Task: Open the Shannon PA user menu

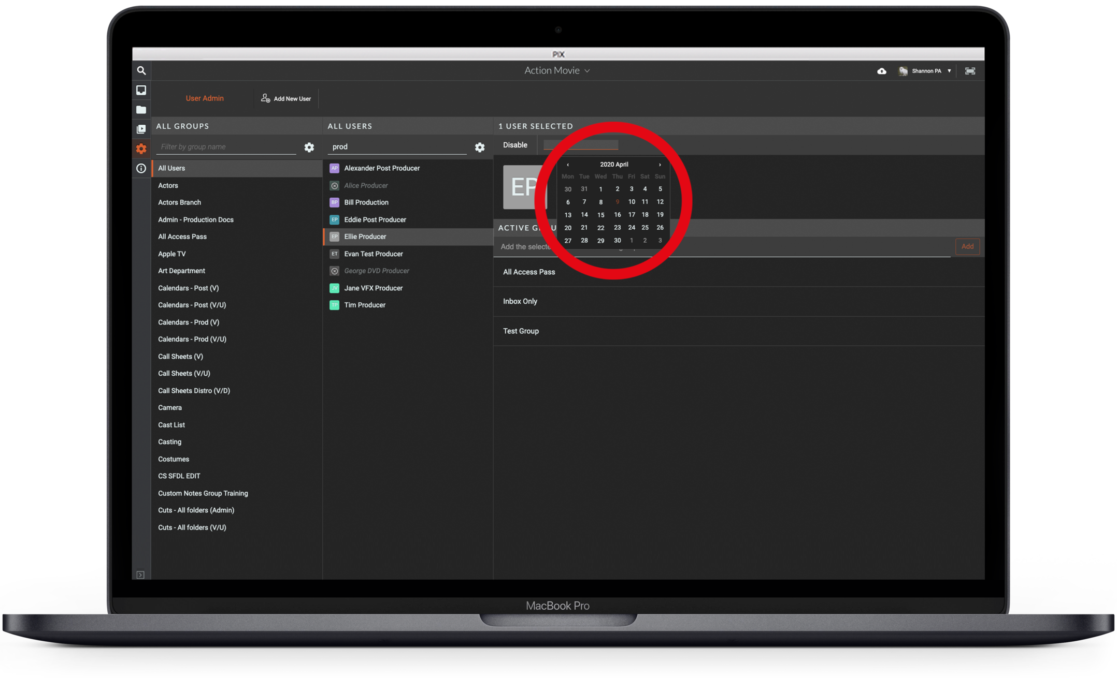Action: (x=926, y=71)
